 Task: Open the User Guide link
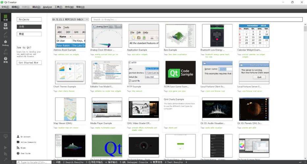[x=24, y=153]
